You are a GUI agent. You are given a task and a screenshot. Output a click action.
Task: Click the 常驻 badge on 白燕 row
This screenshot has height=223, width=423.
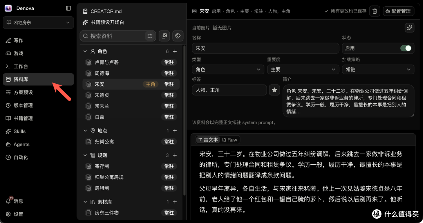click(169, 117)
